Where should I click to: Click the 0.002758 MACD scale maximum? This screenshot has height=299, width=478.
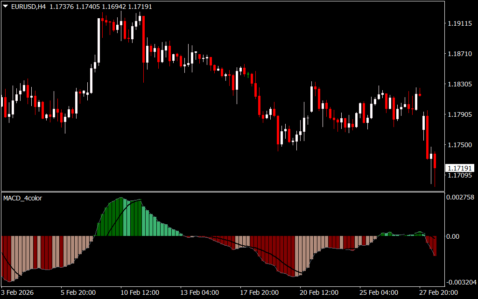[x=461, y=198]
